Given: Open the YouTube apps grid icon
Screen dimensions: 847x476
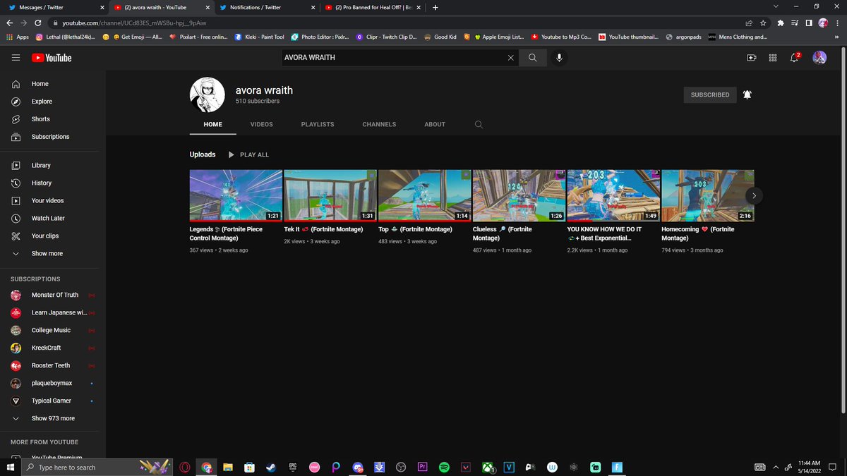Looking at the screenshot, I should click(x=773, y=58).
